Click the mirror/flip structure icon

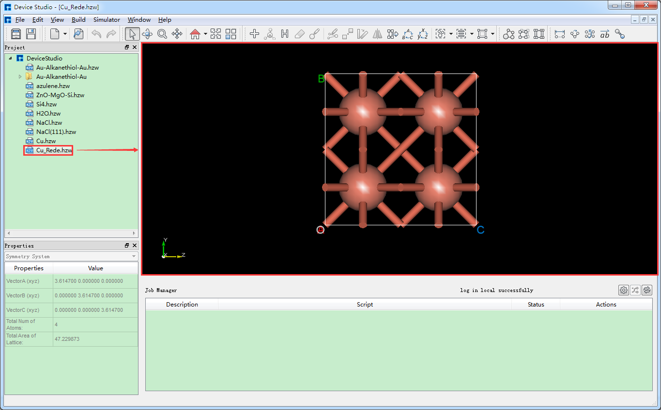click(x=378, y=34)
